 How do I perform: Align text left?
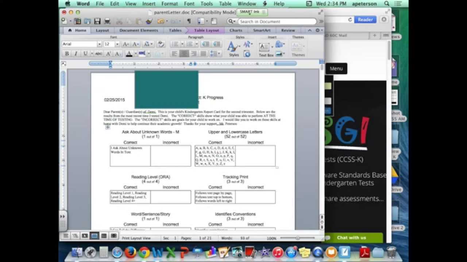[175, 53]
